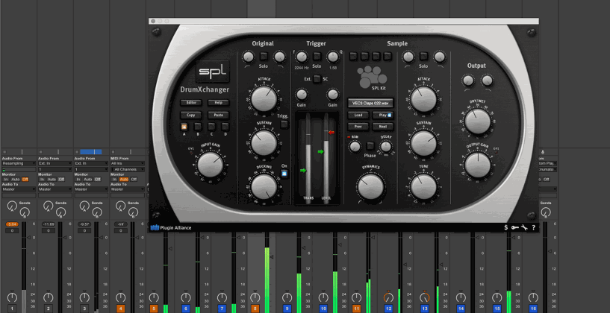The width and height of the screenshot is (610, 313).
Task: Click the DYNAMICS knob
Action: tap(370, 186)
